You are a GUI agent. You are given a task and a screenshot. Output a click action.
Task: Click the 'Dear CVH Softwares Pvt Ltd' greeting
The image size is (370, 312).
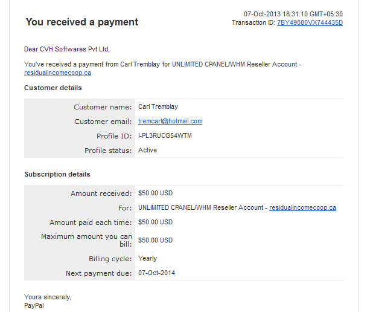[x=67, y=49]
